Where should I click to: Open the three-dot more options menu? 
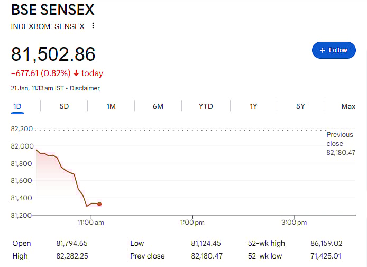pyautogui.click(x=93, y=25)
